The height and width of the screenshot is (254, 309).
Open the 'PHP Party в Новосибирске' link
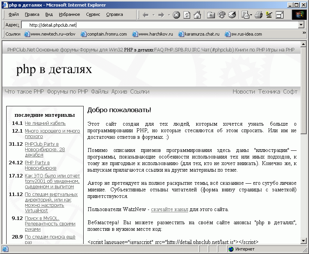[40, 165]
